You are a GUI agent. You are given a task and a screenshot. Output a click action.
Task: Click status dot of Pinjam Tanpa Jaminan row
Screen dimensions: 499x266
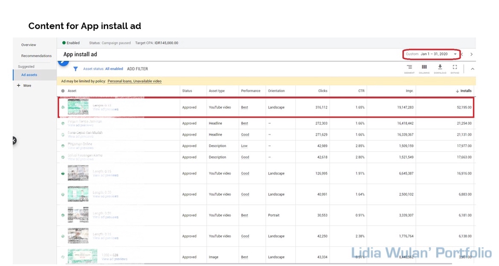[63, 123]
